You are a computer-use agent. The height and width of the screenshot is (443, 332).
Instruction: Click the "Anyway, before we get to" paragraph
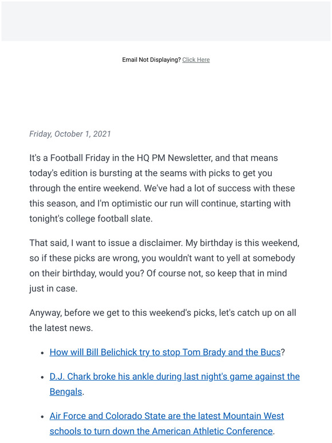163,321
